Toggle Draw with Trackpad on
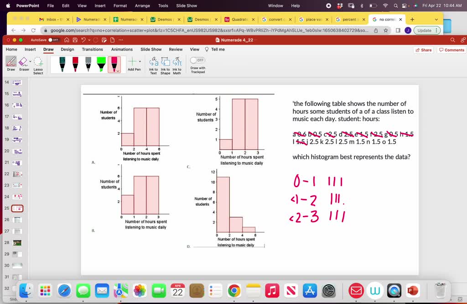 coord(197,60)
